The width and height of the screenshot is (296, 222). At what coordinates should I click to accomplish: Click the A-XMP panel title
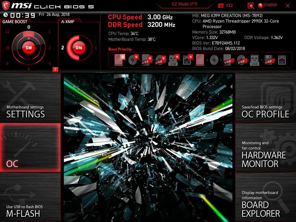coord(68,22)
